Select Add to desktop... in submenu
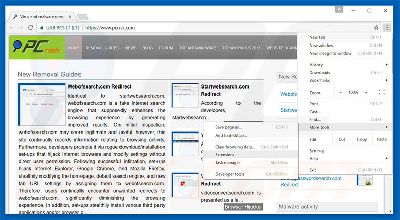This screenshot has width=400, height=220. pos(251,136)
